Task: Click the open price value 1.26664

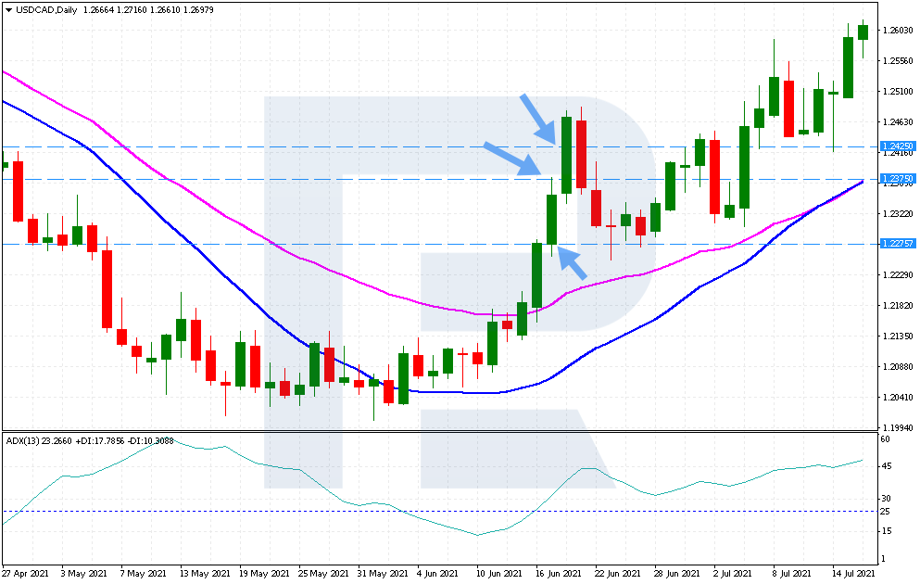Action: [97, 10]
